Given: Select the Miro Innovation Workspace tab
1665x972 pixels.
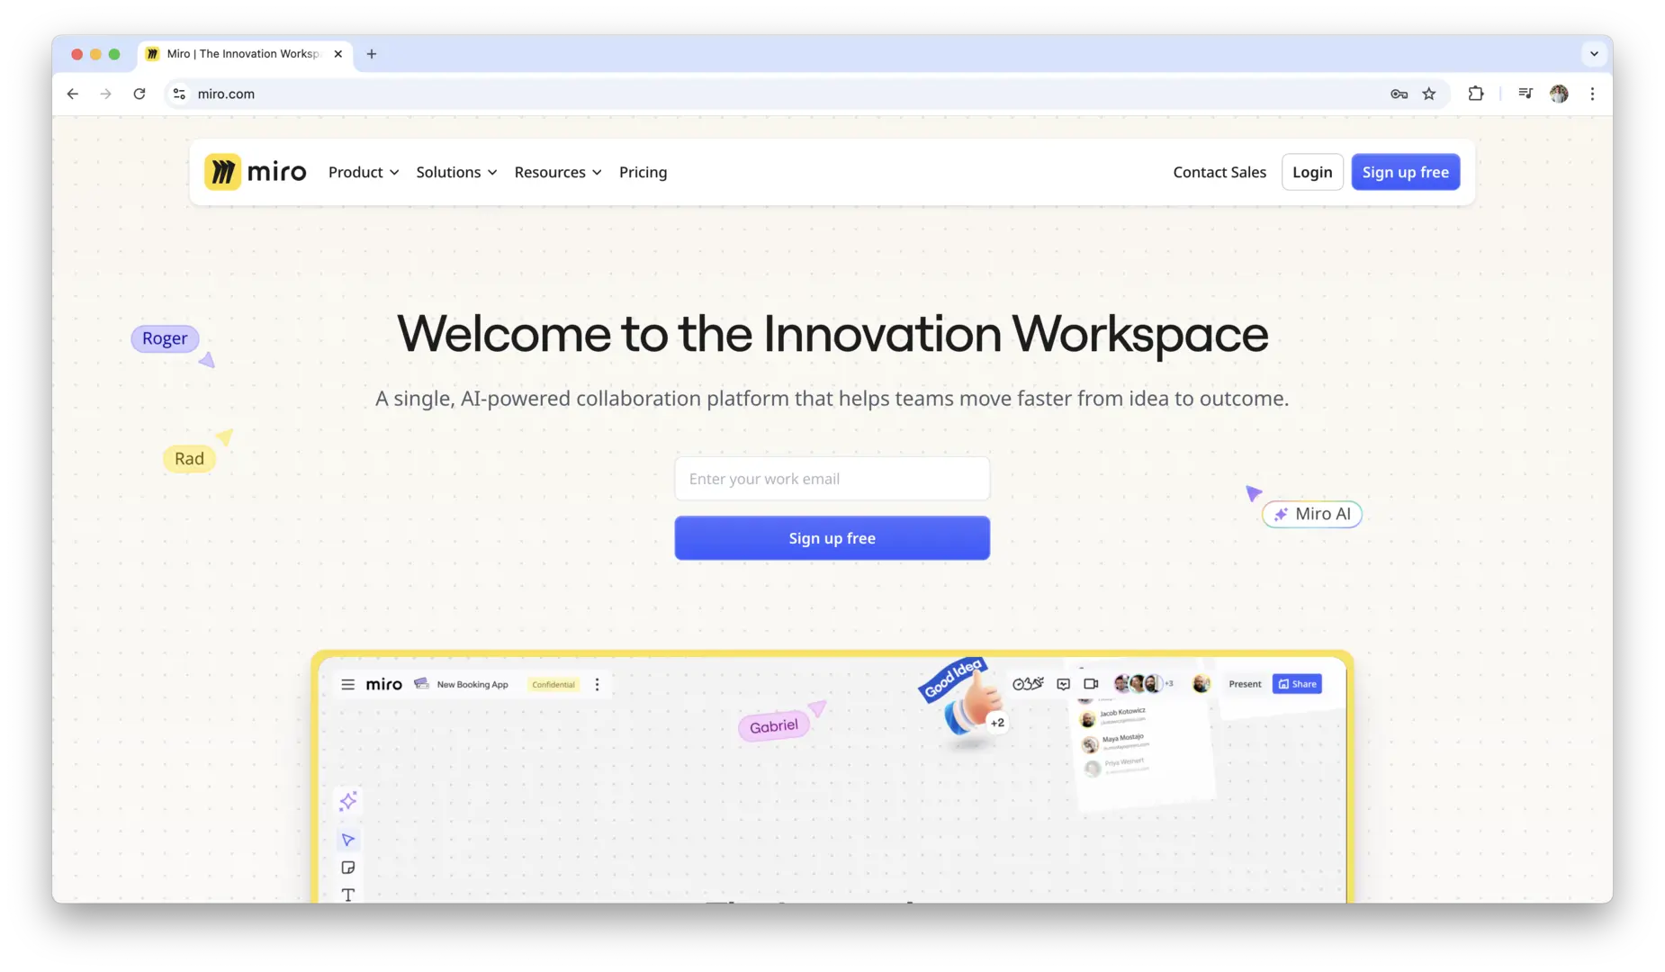Looking at the screenshot, I should pos(244,54).
